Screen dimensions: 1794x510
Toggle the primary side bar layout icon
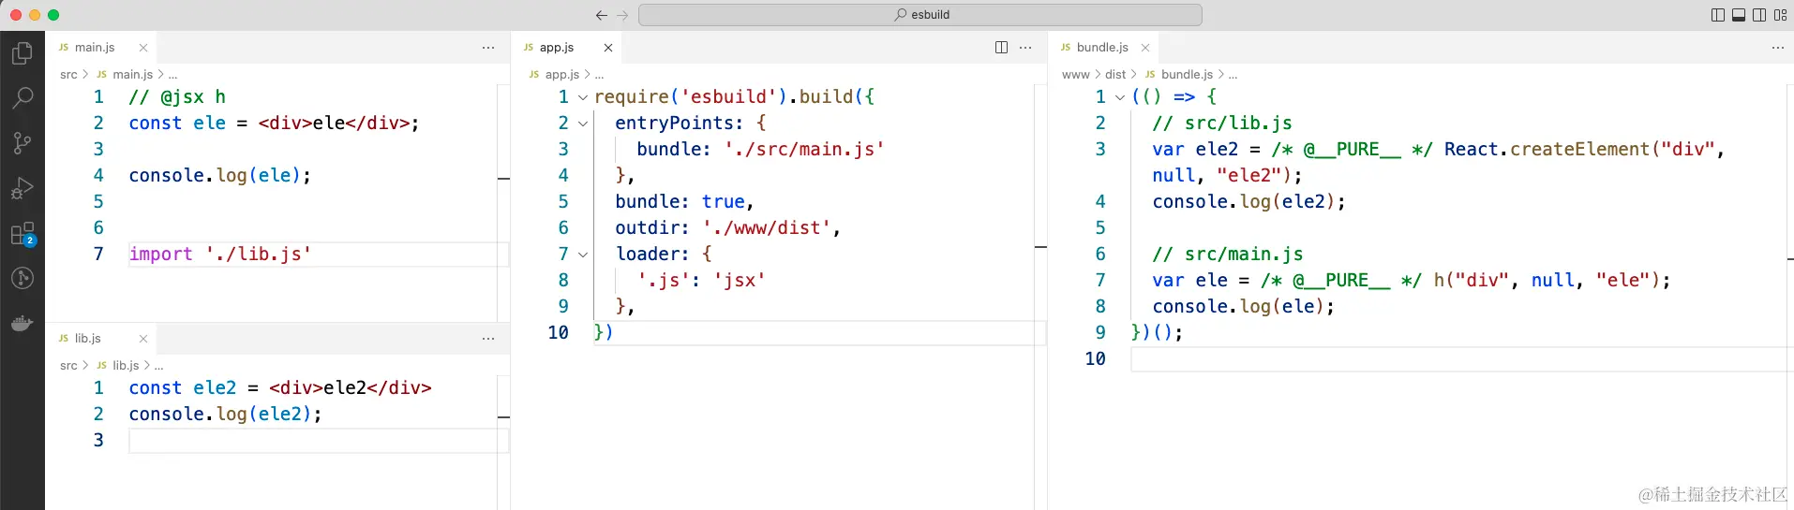tap(1718, 15)
